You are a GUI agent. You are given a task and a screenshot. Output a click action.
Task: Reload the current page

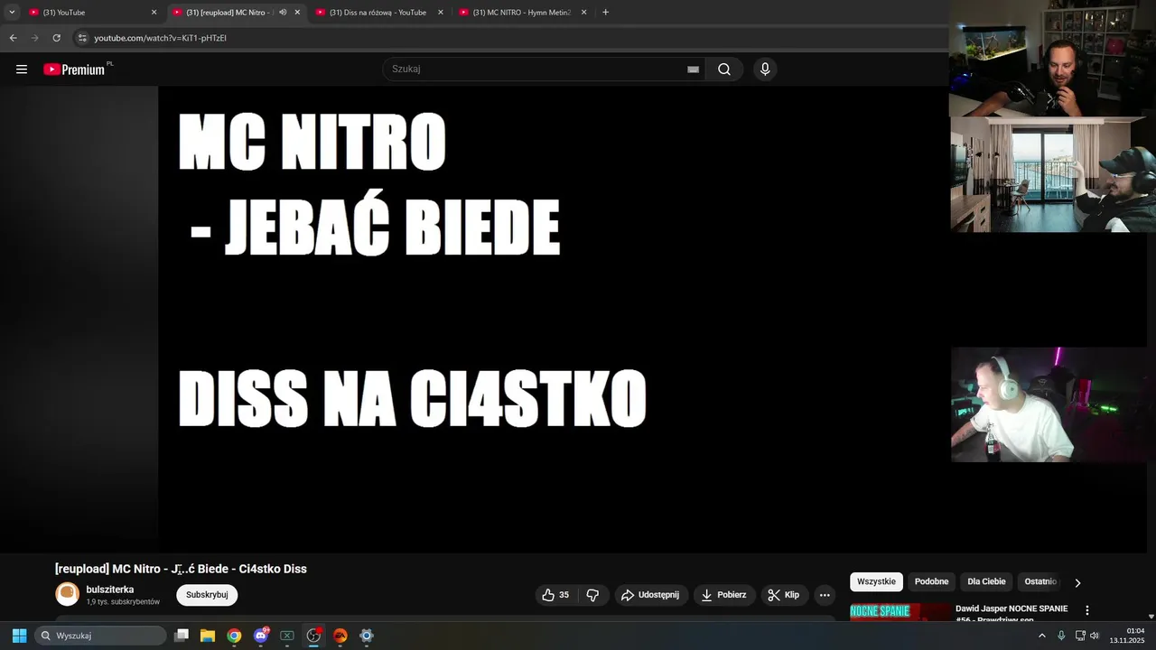[56, 38]
